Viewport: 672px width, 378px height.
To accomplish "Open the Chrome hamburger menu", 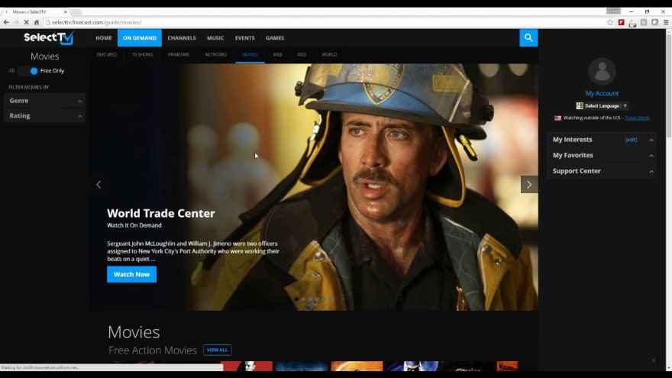I will click(666, 22).
